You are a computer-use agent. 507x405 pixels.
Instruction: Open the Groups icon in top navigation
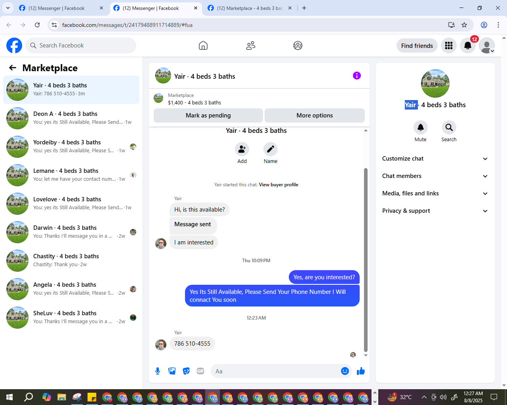[298, 45]
